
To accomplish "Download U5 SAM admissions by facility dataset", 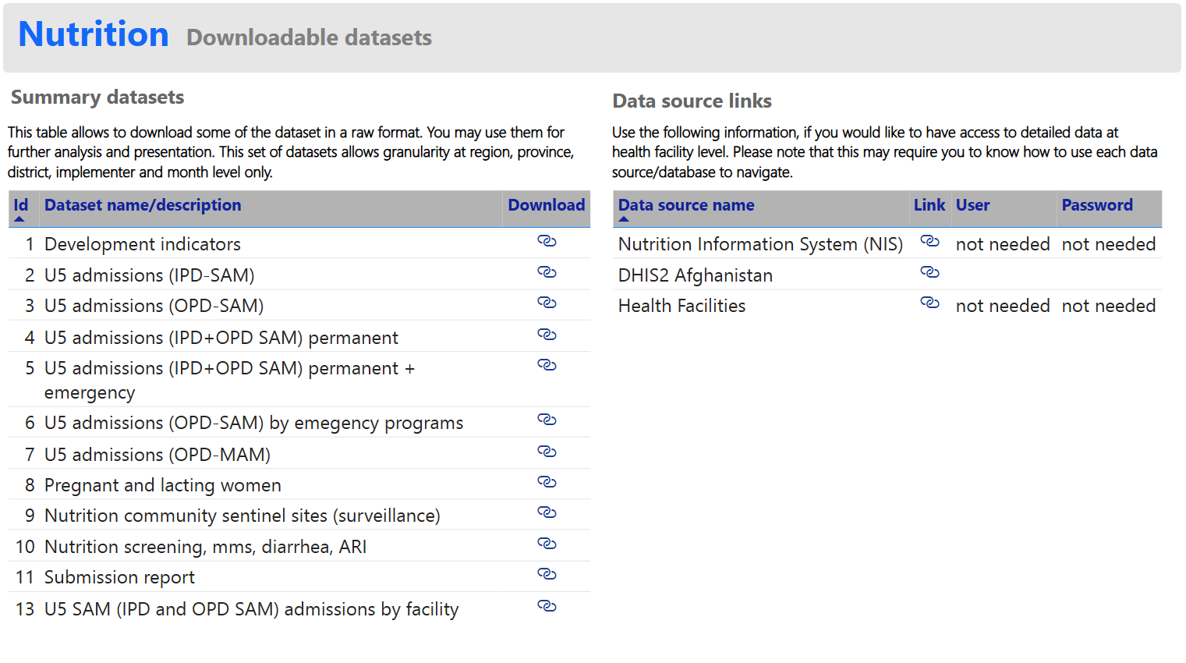I will 547,606.
